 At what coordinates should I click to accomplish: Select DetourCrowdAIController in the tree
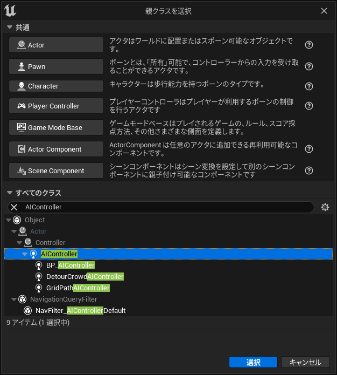point(85,276)
